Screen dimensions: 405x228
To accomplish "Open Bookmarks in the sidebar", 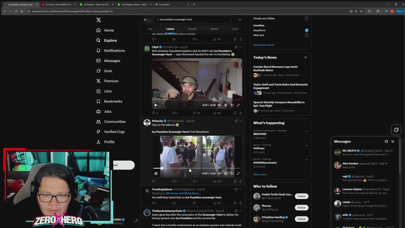I will [109, 101].
